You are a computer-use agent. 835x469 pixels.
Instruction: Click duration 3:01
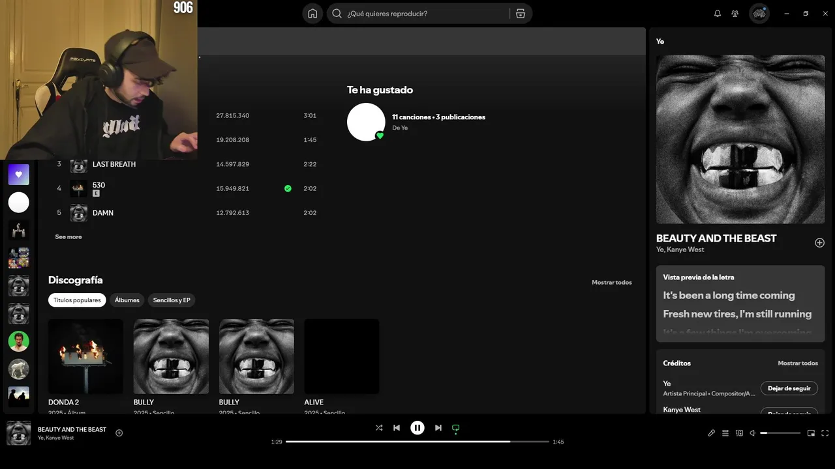point(310,115)
